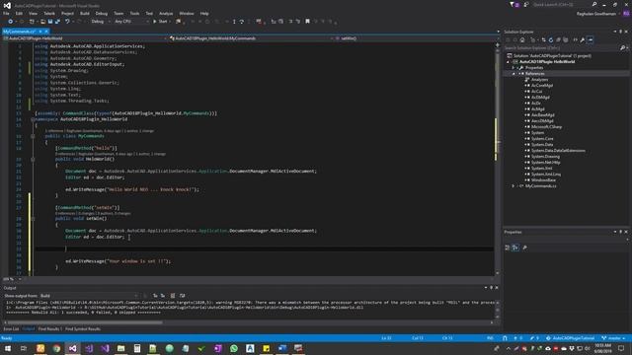Click the View Code icon in Solution Explorer
Screen dimensions: 632x355
[575, 39]
